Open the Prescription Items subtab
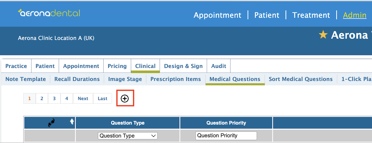The image size is (372, 143). point(176,79)
